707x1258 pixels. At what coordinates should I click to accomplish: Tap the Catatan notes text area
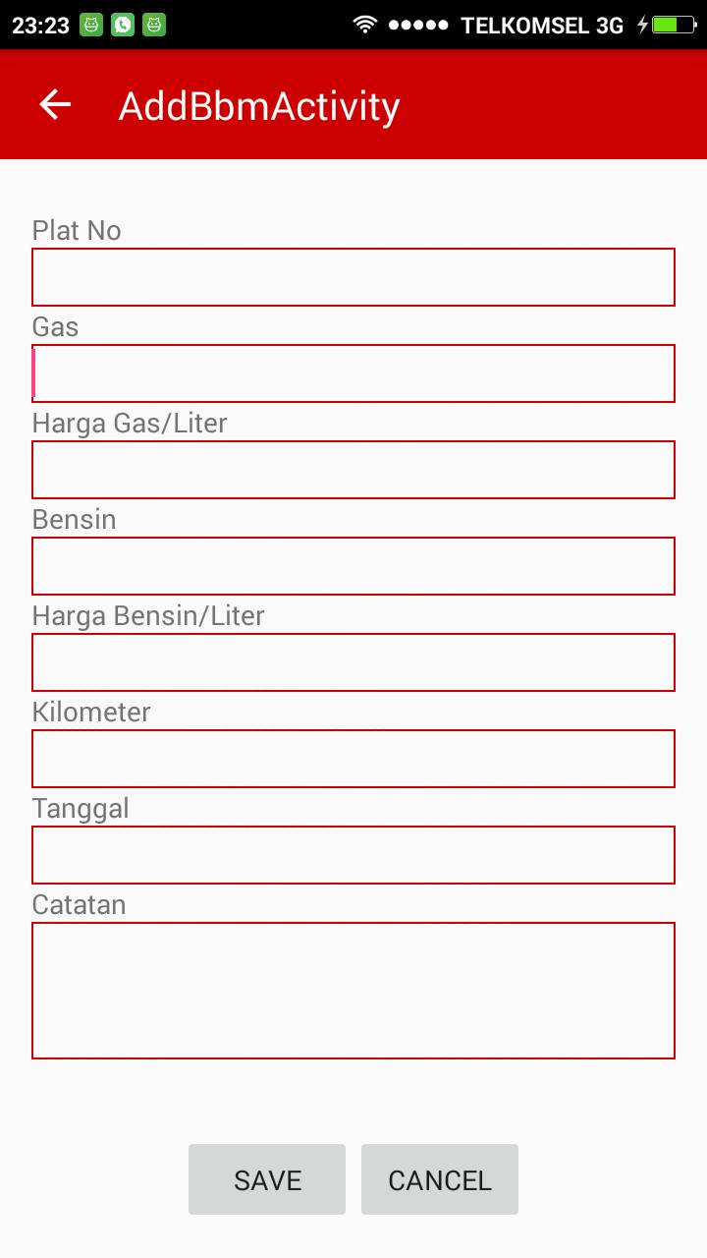coord(353,990)
